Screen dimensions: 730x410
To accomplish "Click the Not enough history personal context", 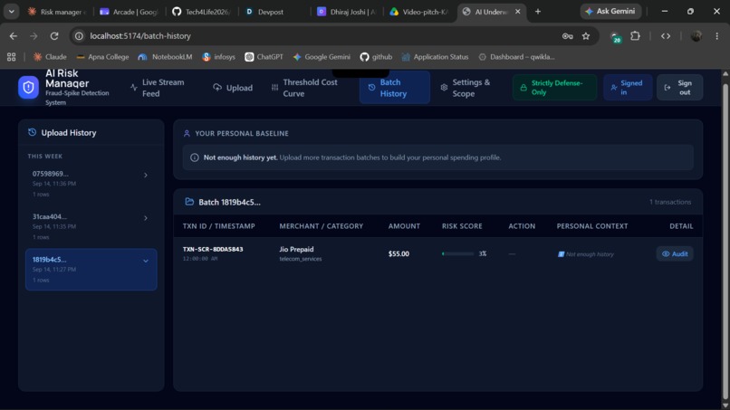I will pyautogui.click(x=586, y=254).
